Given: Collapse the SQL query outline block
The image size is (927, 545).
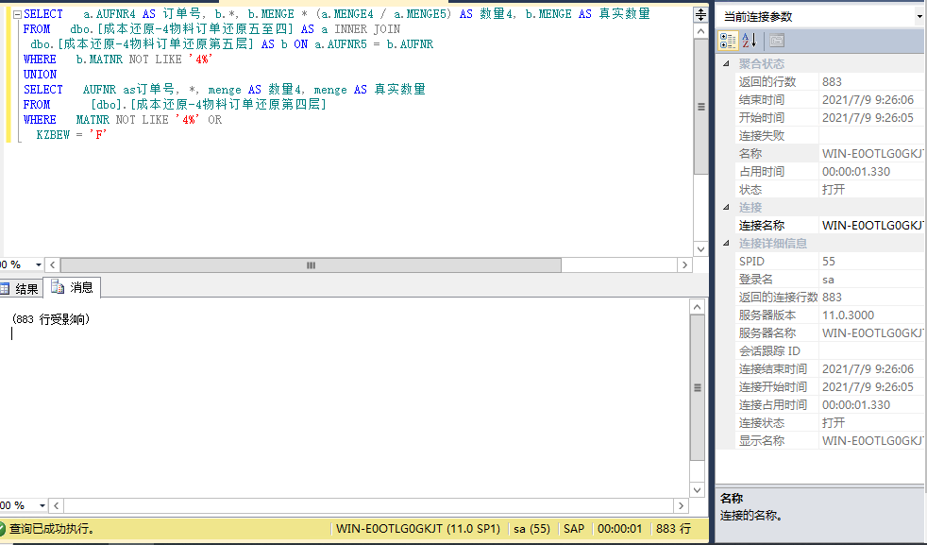Looking at the screenshot, I should pyautogui.click(x=17, y=14).
